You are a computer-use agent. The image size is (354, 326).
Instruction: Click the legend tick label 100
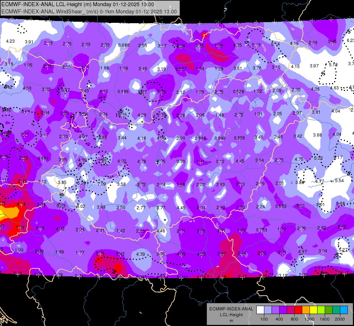click(264, 319)
